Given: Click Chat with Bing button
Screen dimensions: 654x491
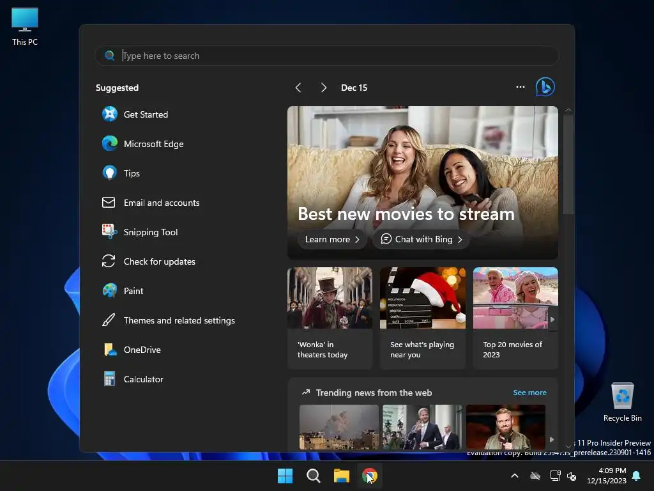Looking at the screenshot, I should tap(422, 239).
